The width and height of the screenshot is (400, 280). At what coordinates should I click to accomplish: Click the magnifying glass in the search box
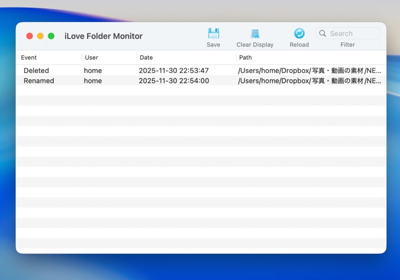tap(323, 34)
